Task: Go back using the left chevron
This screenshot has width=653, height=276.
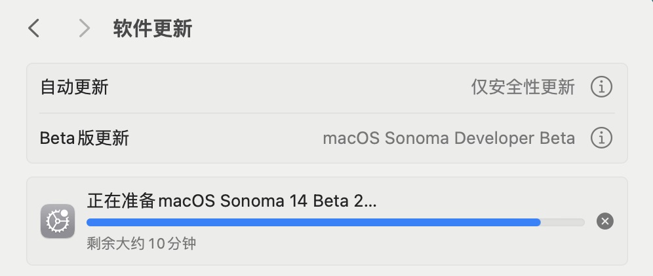Action: pos(34,28)
